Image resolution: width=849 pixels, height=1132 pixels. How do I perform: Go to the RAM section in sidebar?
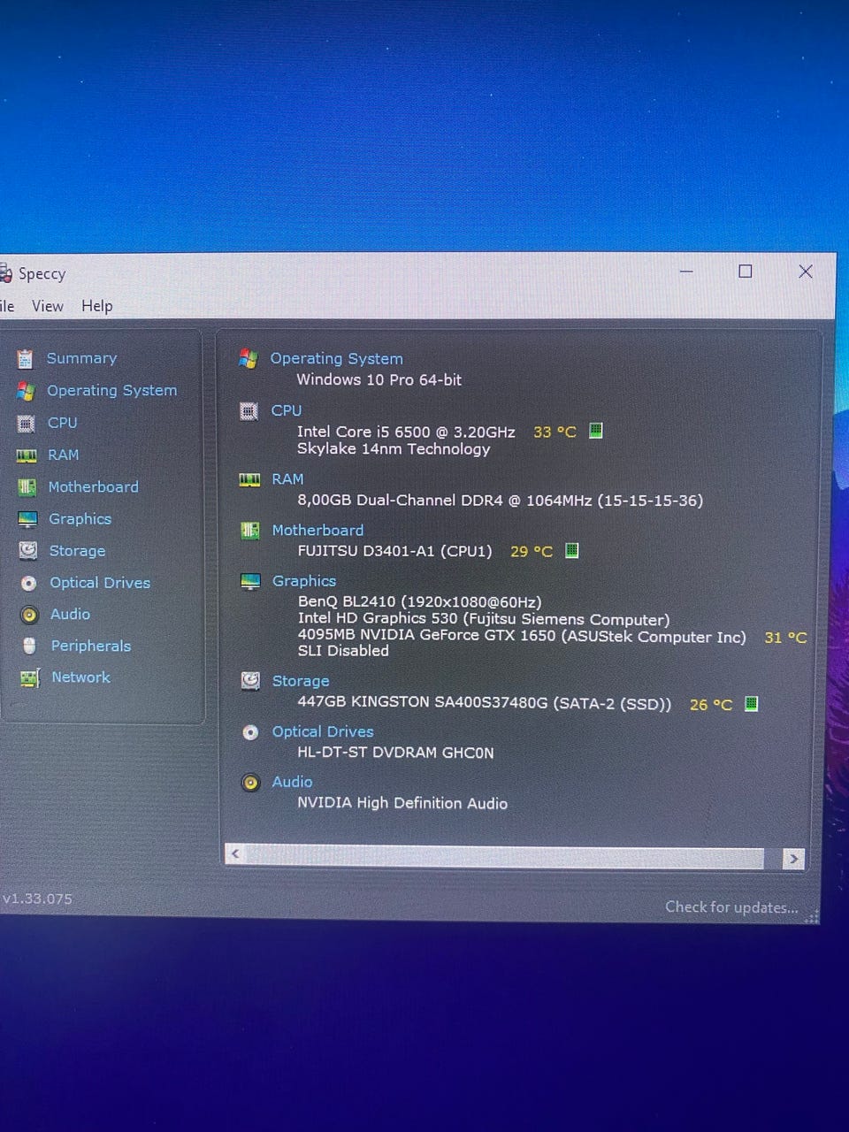pos(63,455)
